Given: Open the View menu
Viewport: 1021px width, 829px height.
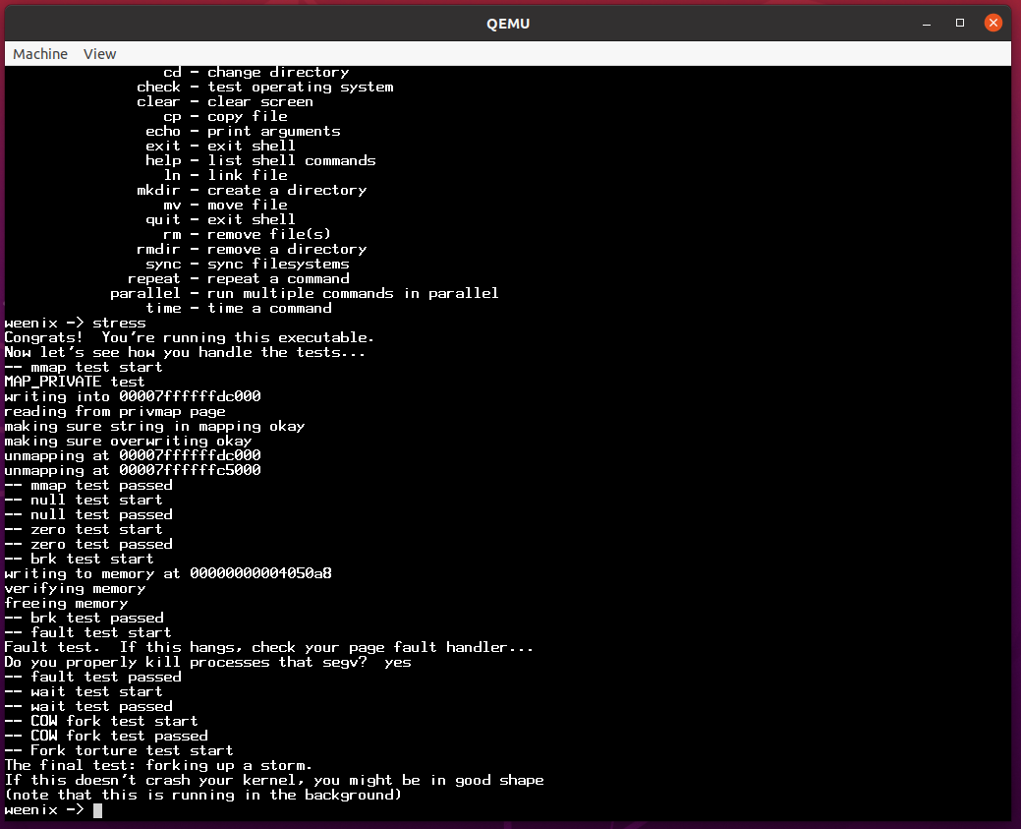Looking at the screenshot, I should [x=99, y=54].
